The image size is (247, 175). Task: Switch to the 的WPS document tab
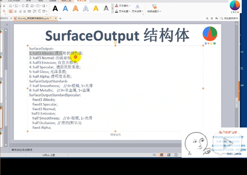(4, 18)
